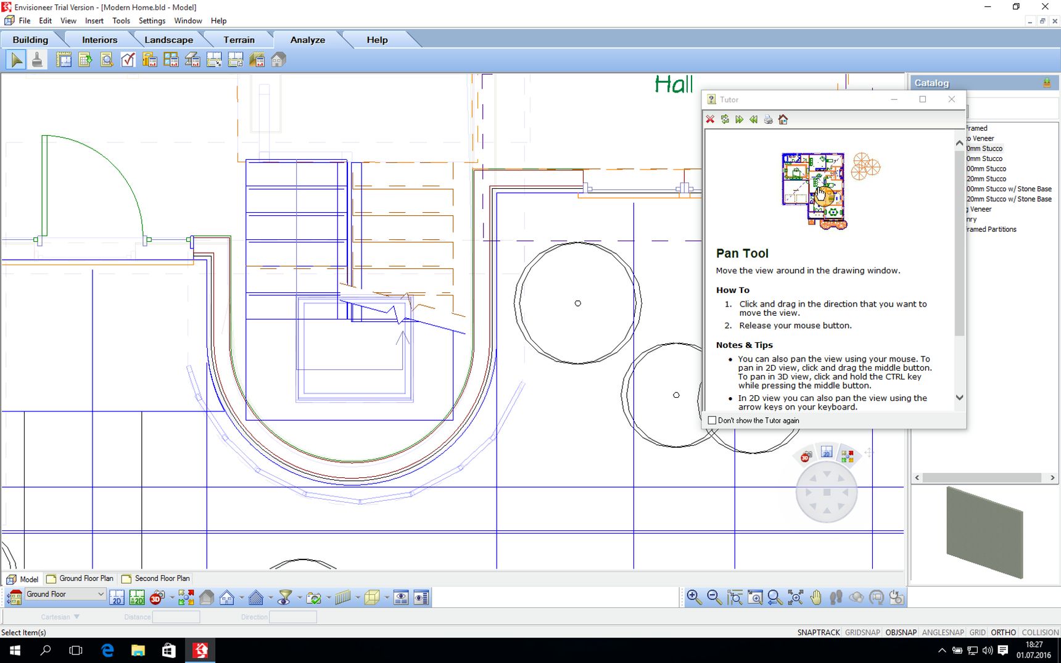
Task: Open the view filter funnel icon
Action: tap(285, 597)
